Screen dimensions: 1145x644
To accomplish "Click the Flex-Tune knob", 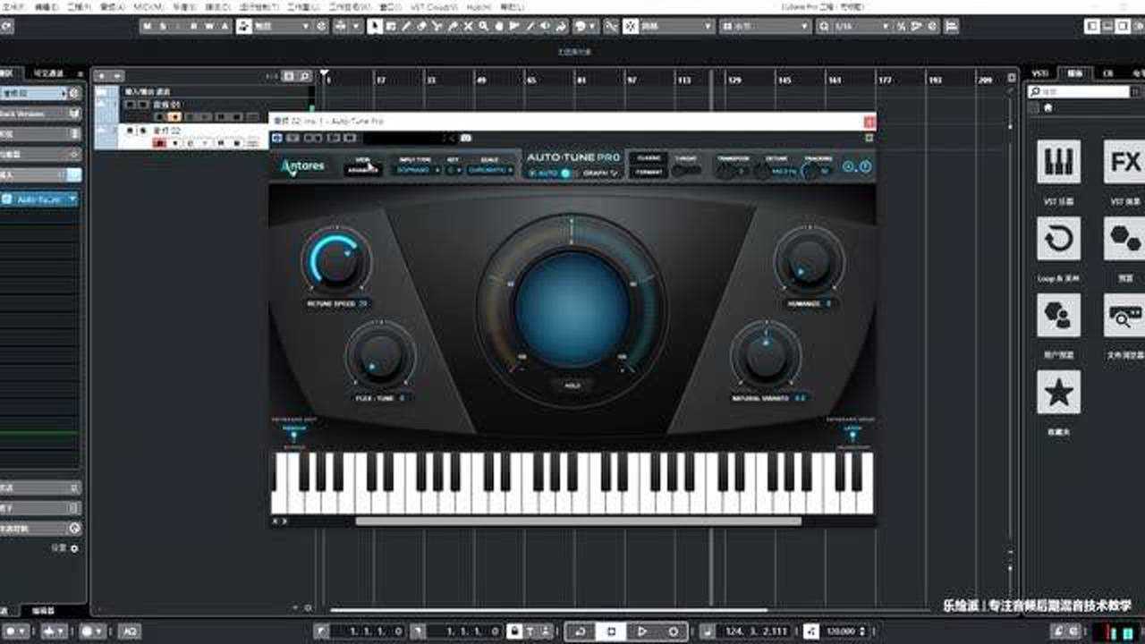I will (380, 354).
